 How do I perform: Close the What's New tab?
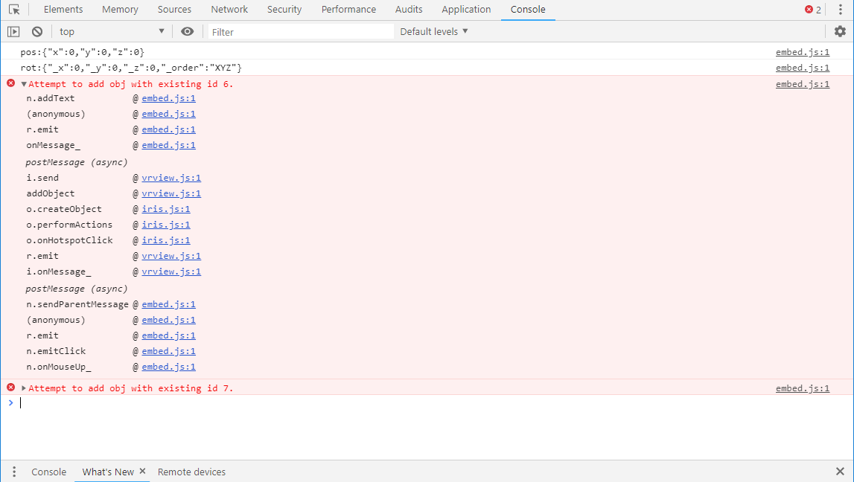[143, 471]
